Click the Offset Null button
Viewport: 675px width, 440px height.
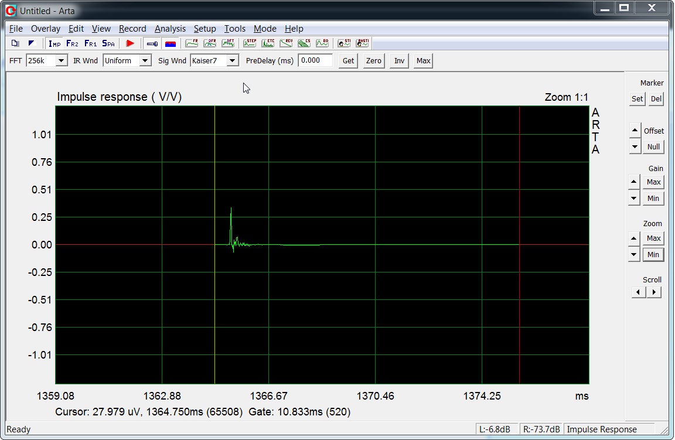[x=653, y=147]
